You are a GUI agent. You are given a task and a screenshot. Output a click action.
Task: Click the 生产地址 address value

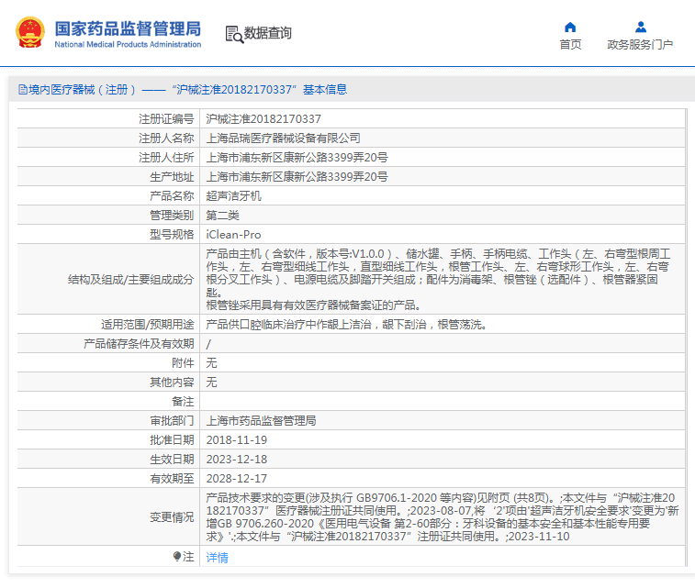tap(297, 177)
